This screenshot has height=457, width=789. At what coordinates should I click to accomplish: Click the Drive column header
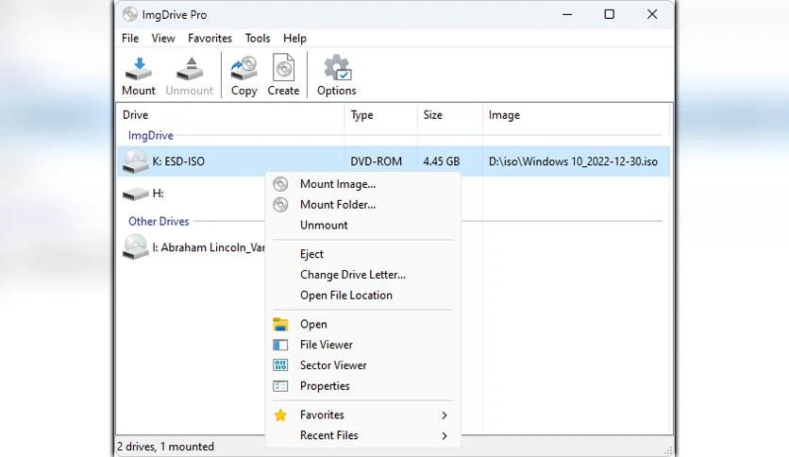[x=135, y=115]
